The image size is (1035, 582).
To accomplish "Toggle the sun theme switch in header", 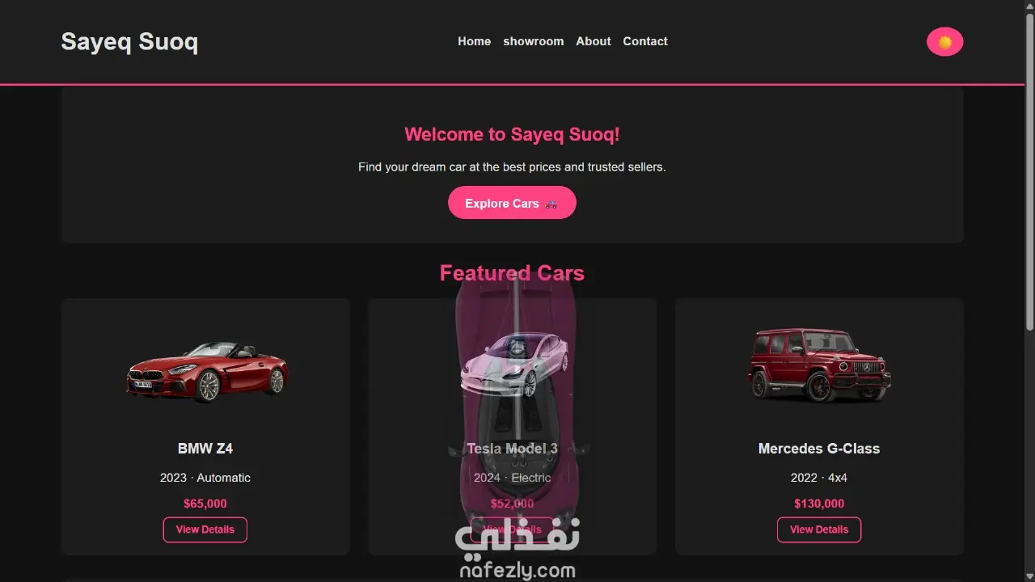I will point(944,42).
